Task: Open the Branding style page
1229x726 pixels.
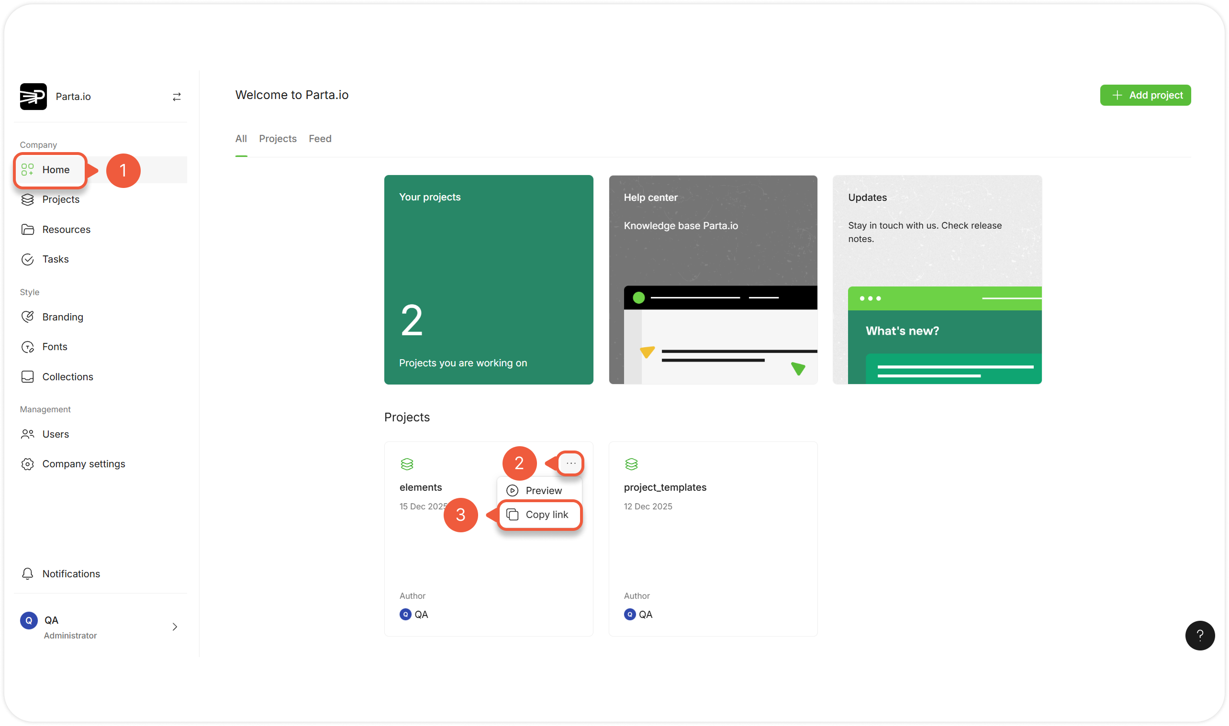Action: [63, 317]
